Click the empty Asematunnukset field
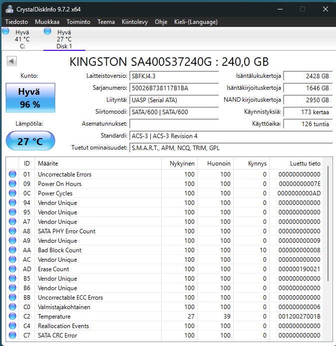The image size is (336, 346). click(x=174, y=124)
